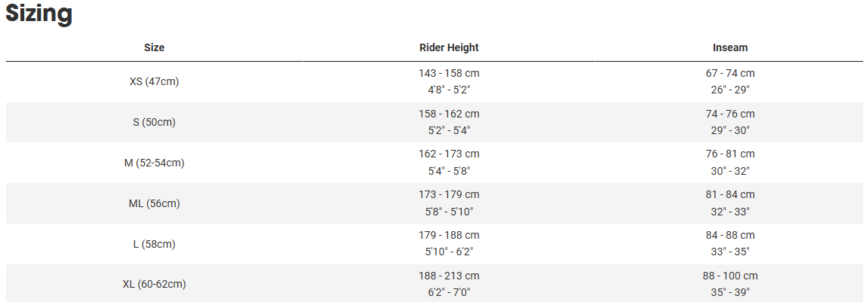Click the 188 - 213 cm rider height
The height and width of the screenshot is (302, 863).
click(x=449, y=276)
